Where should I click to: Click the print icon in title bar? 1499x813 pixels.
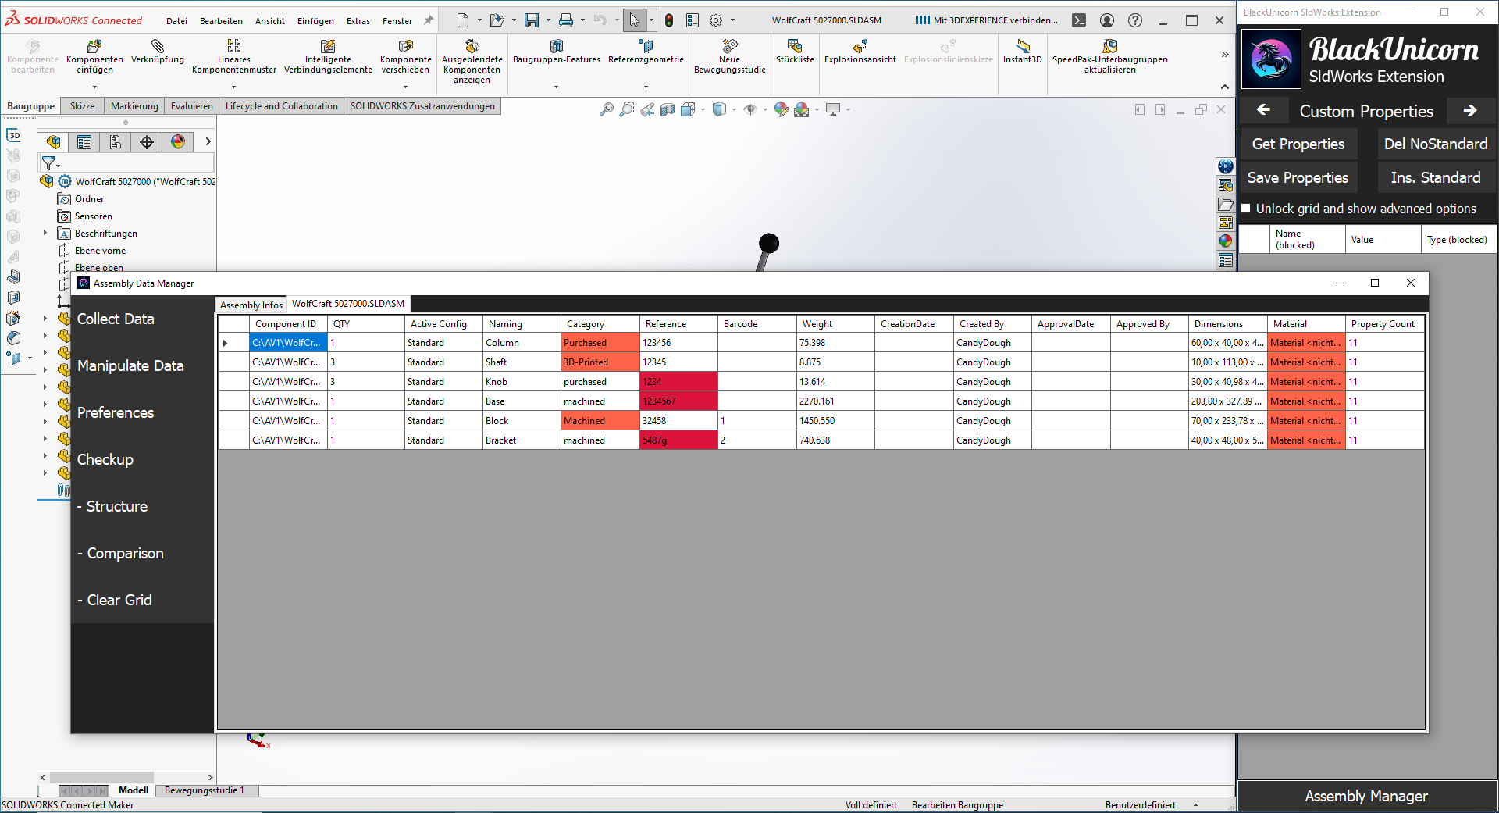click(566, 20)
